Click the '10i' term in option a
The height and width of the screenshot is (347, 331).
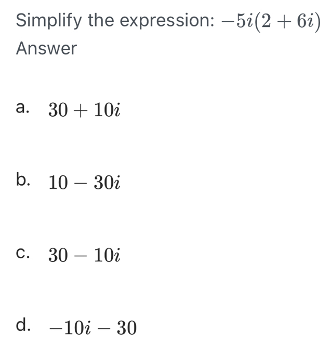click(x=108, y=110)
